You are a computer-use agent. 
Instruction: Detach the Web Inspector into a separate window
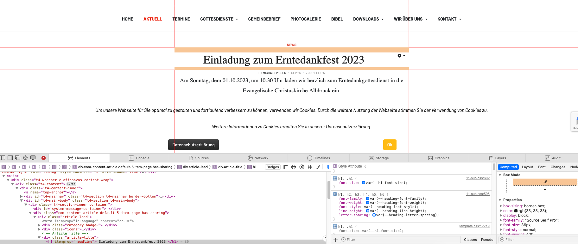18,158
